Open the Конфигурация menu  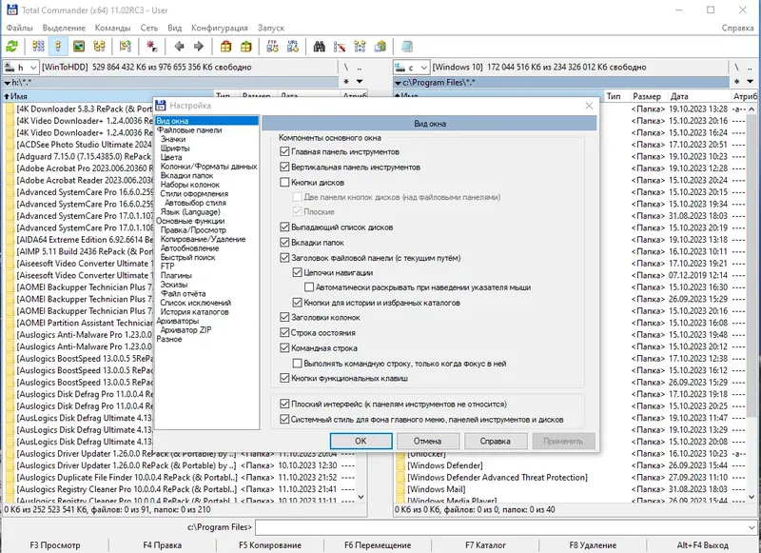[x=220, y=28]
